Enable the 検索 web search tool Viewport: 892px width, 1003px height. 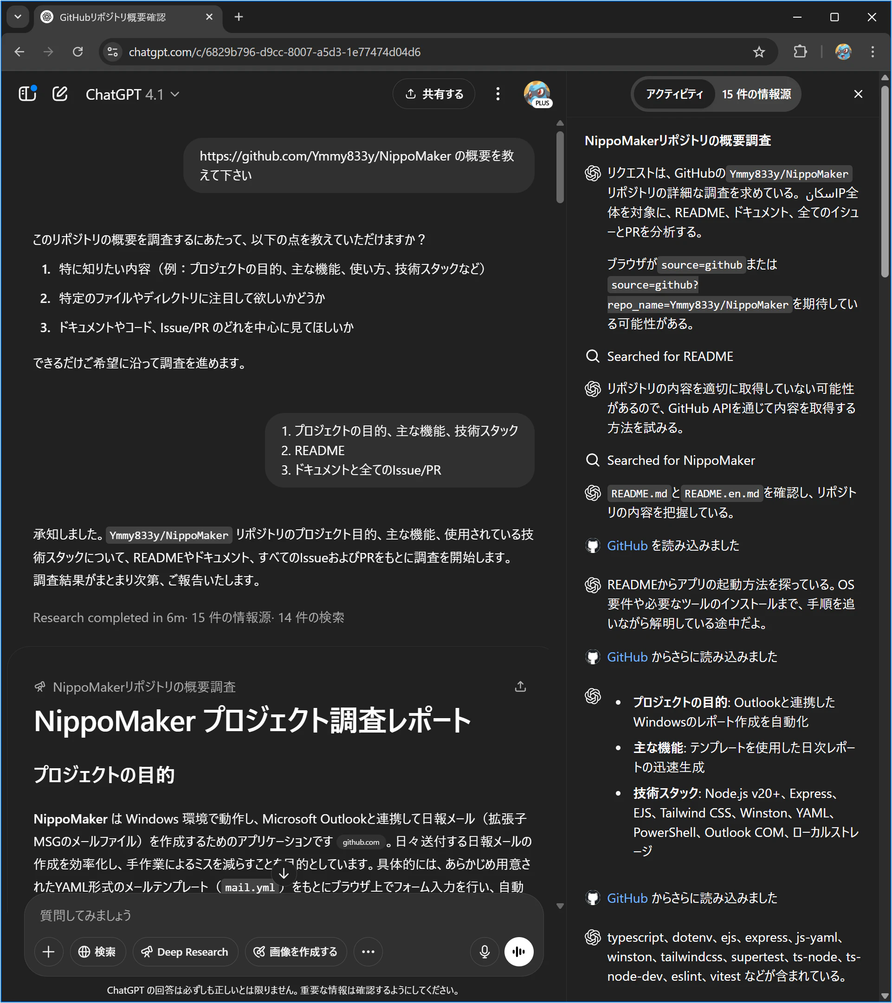click(97, 952)
